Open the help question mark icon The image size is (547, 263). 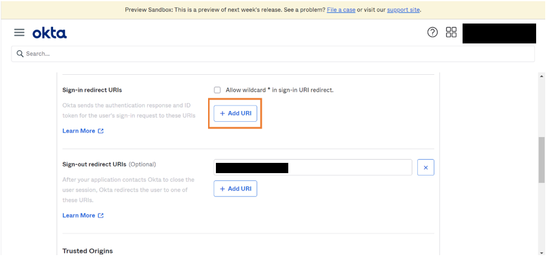coord(432,33)
